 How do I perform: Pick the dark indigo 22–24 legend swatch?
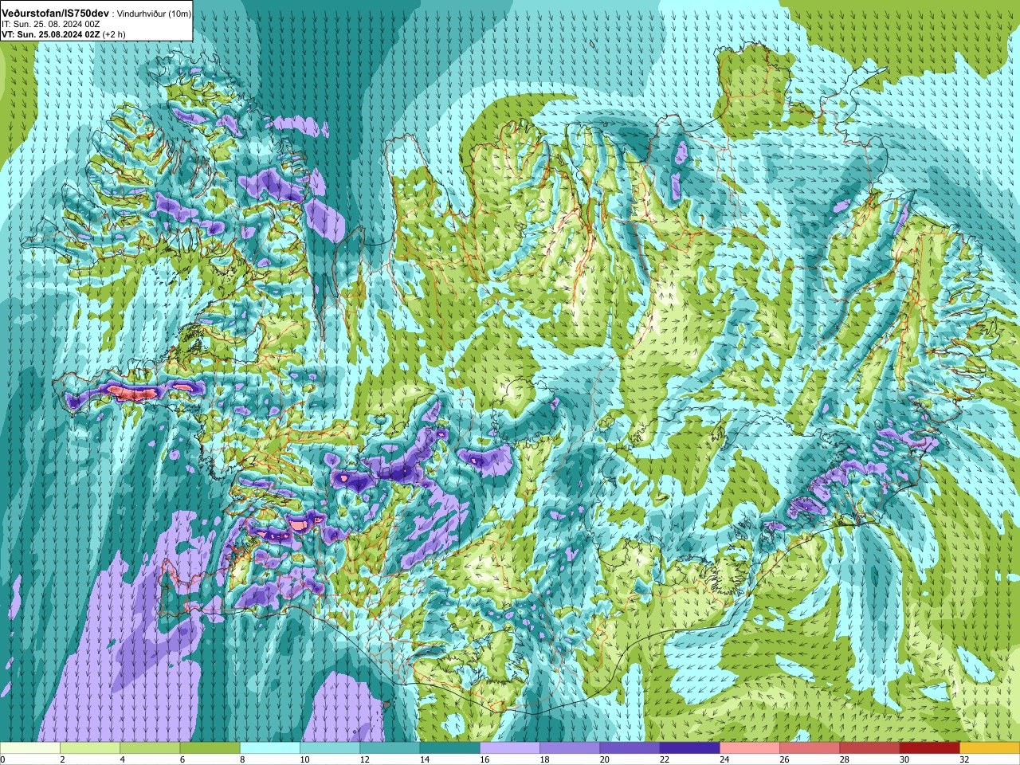[690, 748]
